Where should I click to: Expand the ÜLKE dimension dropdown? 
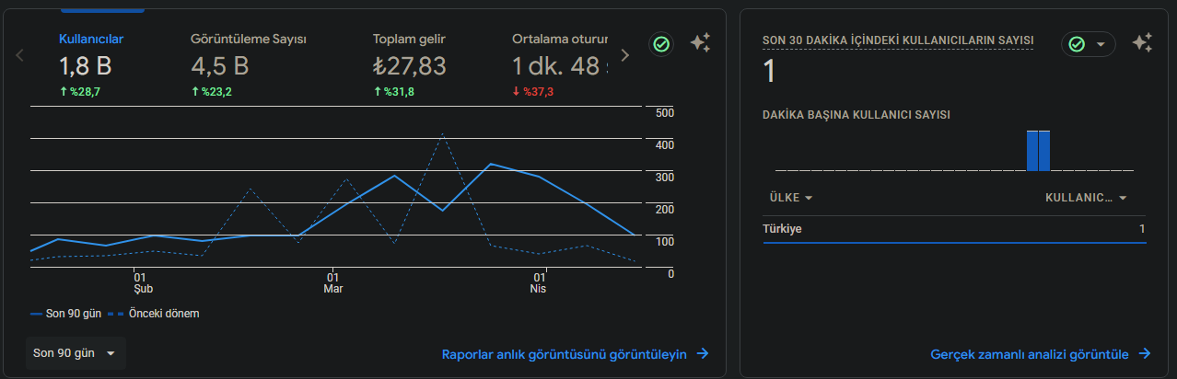[x=791, y=198]
